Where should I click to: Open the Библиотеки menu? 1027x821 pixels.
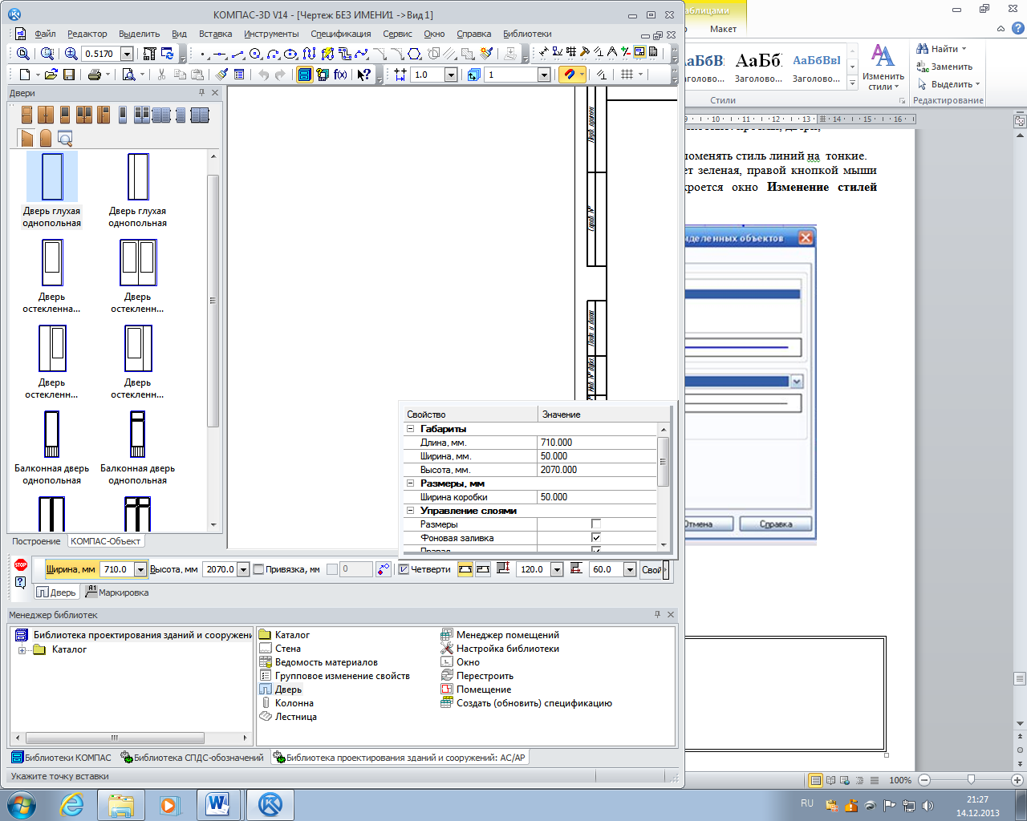coord(527,34)
